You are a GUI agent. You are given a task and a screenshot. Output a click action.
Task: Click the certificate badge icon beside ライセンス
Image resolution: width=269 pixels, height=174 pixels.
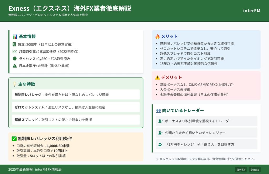(14, 59)
